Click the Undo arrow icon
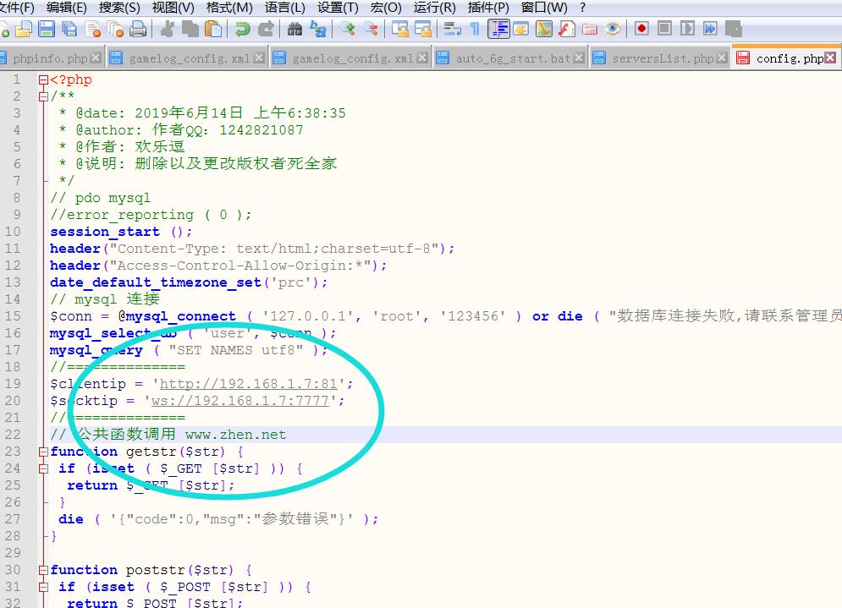The width and height of the screenshot is (842, 608). pos(243,30)
